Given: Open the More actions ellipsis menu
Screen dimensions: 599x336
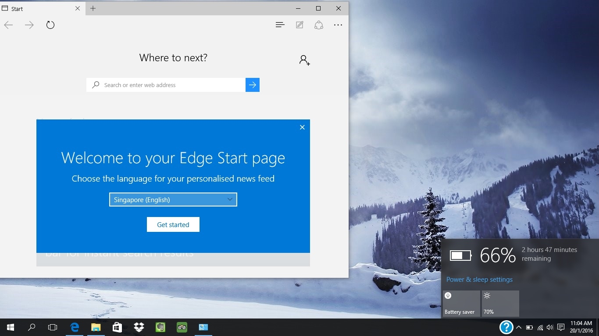Looking at the screenshot, I should (338, 25).
